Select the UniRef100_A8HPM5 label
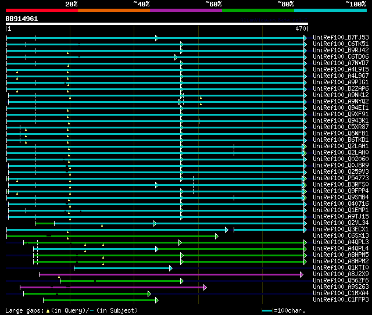 341,255
